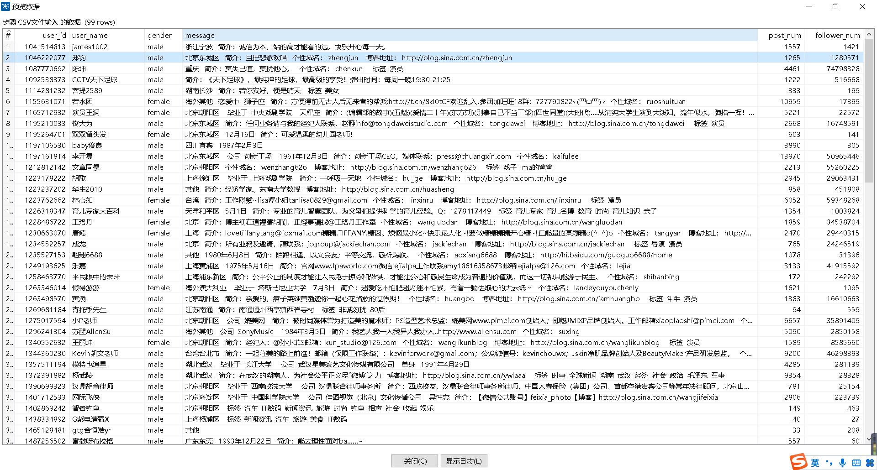Click the 显示日志(L) button

[x=464, y=461]
